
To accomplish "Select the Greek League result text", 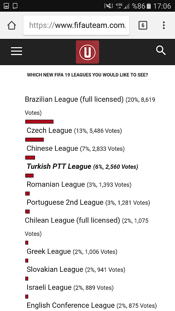I will coord(72,251).
